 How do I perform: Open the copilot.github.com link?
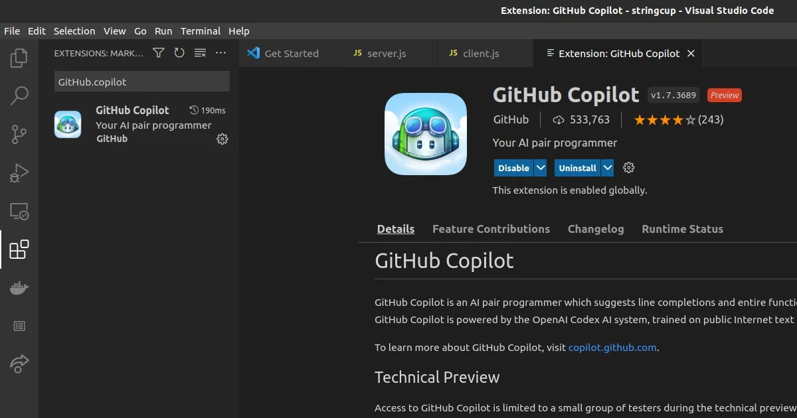coord(612,347)
